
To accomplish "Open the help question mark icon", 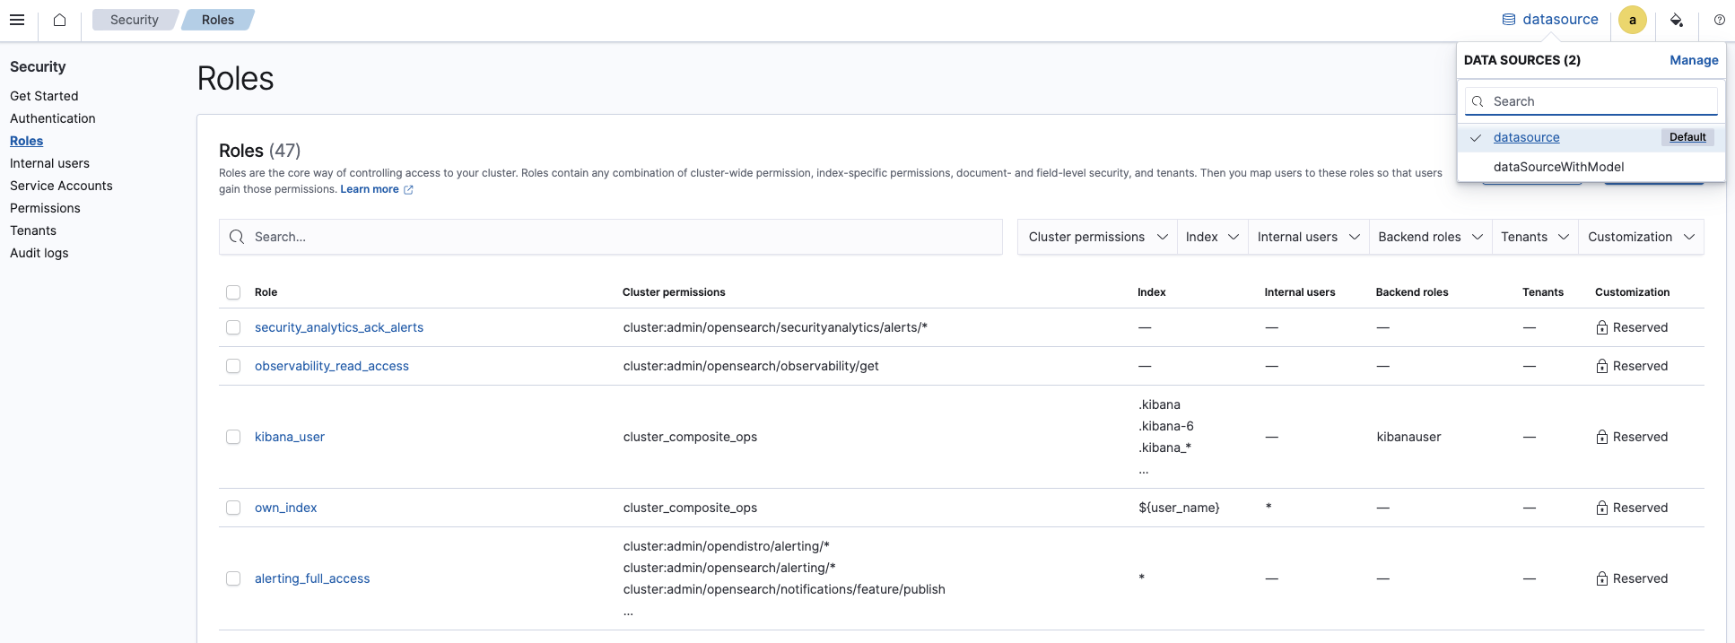I will pyautogui.click(x=1719, y=20).
